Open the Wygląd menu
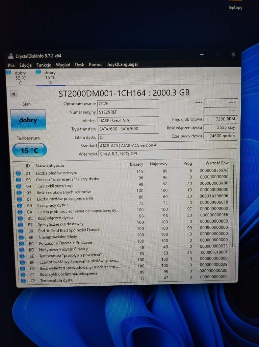The width and height of the screenshot is (259, 347). coord(63,65)
